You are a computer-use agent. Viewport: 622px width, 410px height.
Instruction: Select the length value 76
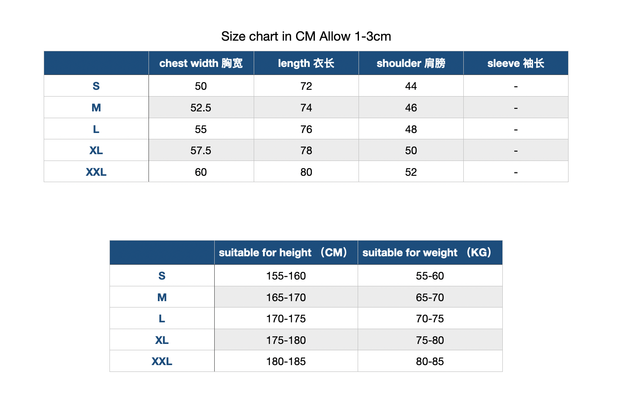[306, 129]
